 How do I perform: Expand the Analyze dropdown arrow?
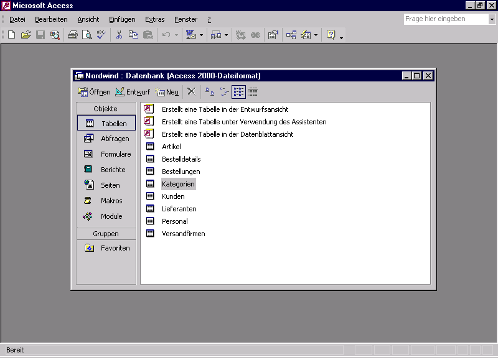click(x=226, y=35)
